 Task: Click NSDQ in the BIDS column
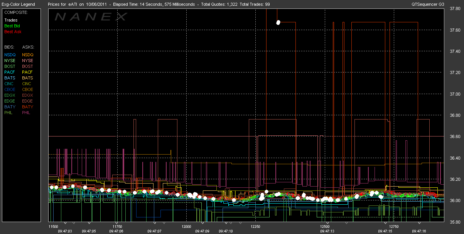[x=10, y=55]
